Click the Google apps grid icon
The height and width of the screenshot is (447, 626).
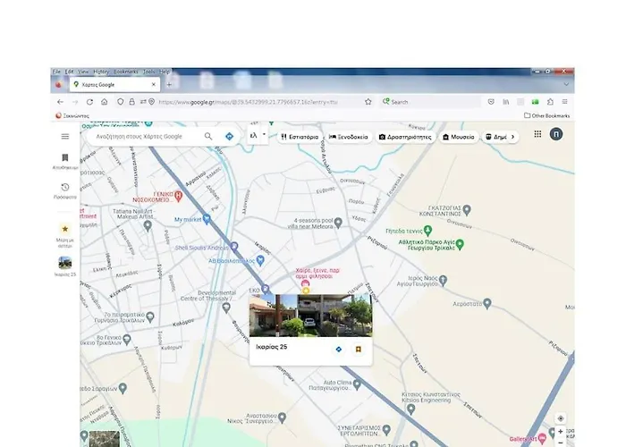click(537, 134)
